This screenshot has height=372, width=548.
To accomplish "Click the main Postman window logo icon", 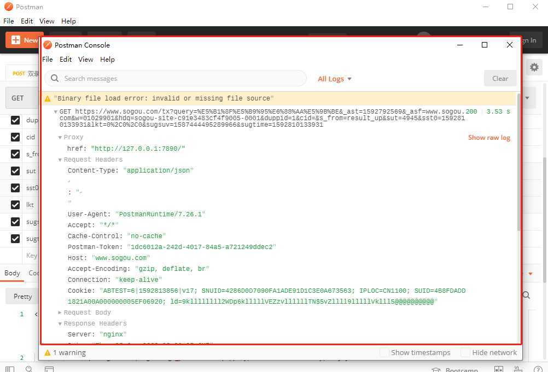I will click(x=9, y=7).
